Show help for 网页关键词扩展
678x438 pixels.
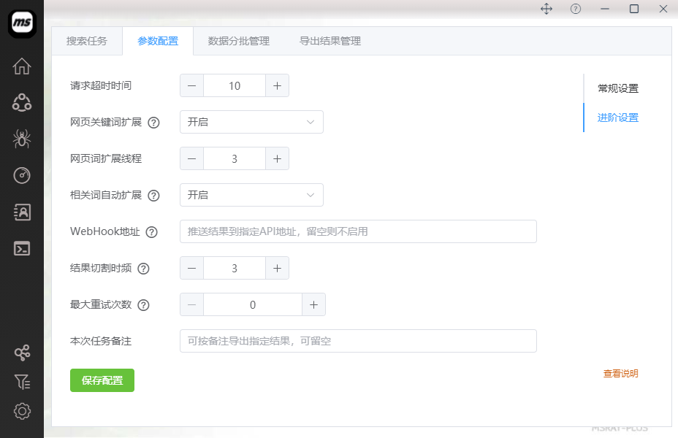[x=153, y=123]
